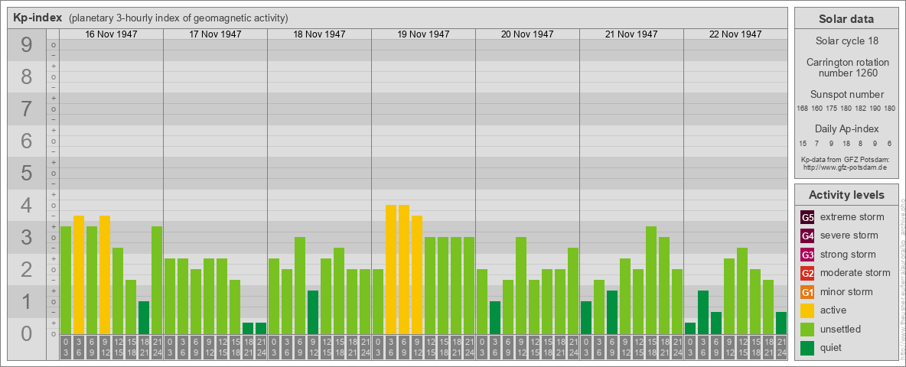The image size is (906, 367).
Task: Select the dark green quiet legend swatch
Action: pyautogui.click(x=807, y=348)
